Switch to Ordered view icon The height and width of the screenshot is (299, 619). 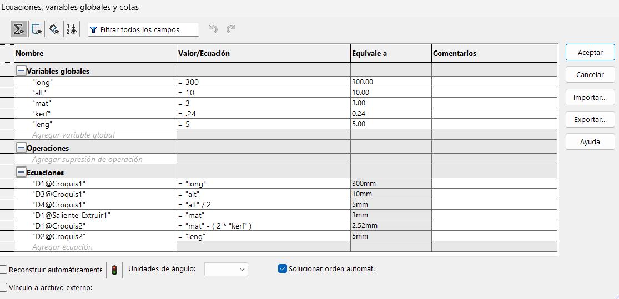(x=72, y=29)
